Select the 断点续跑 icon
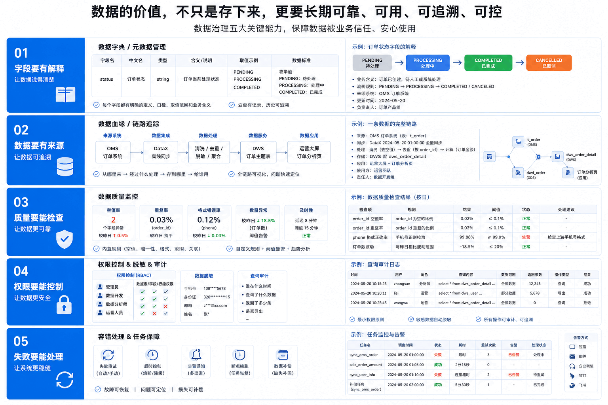 pos(239,355)
